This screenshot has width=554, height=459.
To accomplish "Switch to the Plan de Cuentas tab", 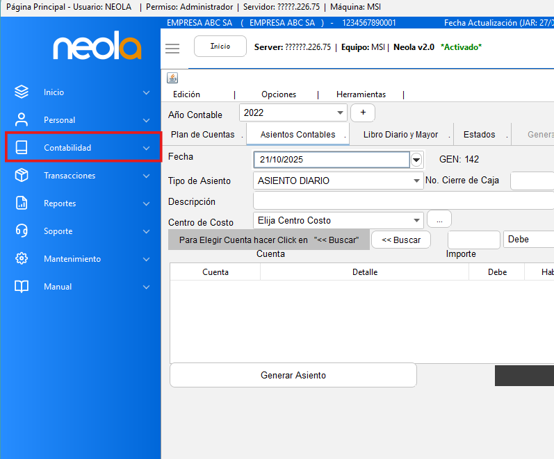I will tap(203, 135).
